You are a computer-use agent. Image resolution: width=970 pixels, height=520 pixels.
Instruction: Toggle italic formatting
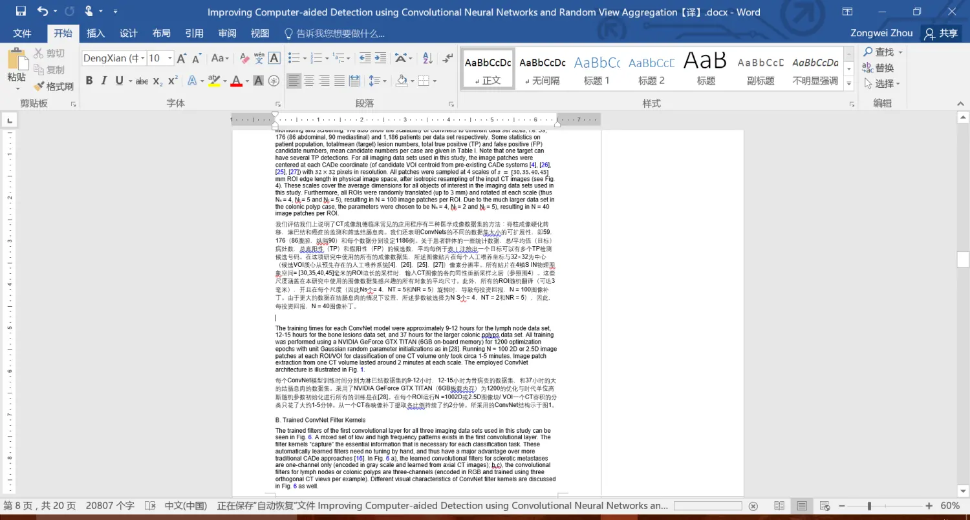104,81
